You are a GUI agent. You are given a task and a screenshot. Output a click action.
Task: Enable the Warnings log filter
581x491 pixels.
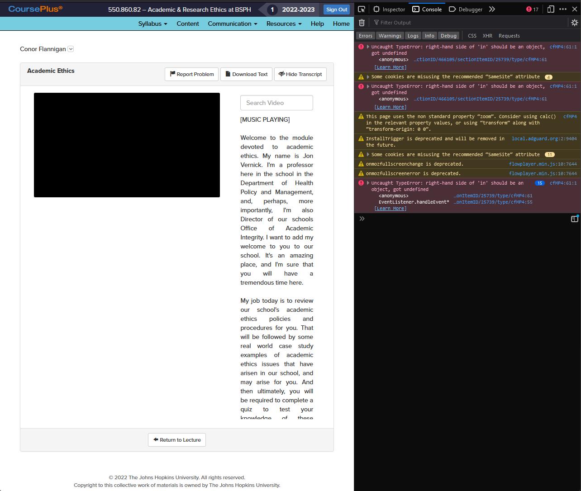[390, 35]
